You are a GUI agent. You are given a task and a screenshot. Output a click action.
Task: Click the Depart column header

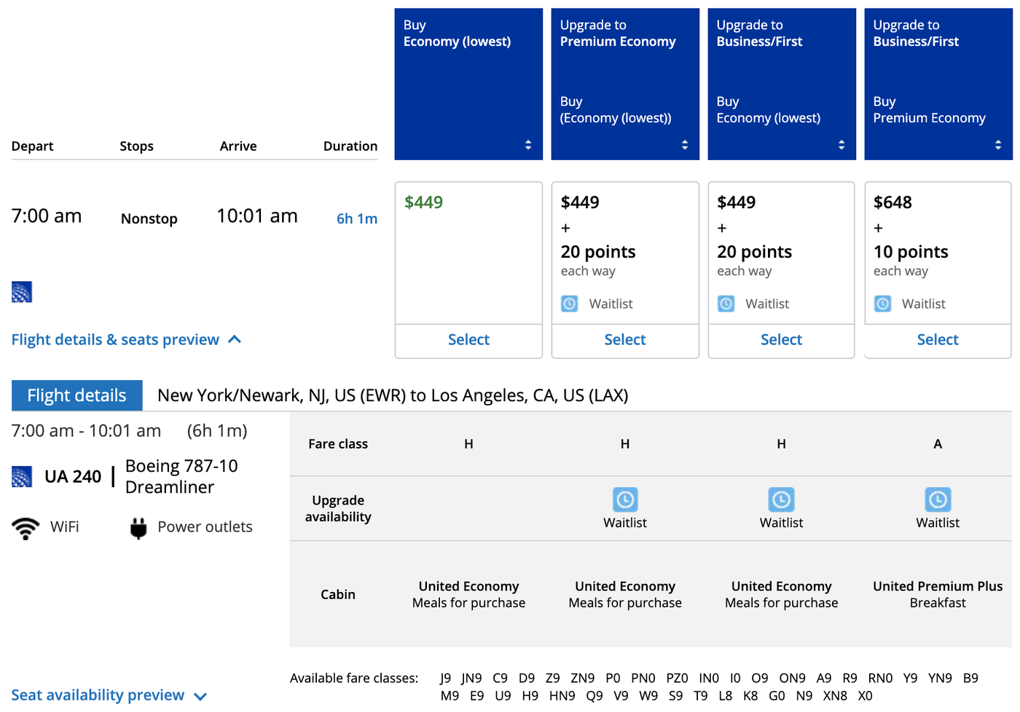(33, 146)
